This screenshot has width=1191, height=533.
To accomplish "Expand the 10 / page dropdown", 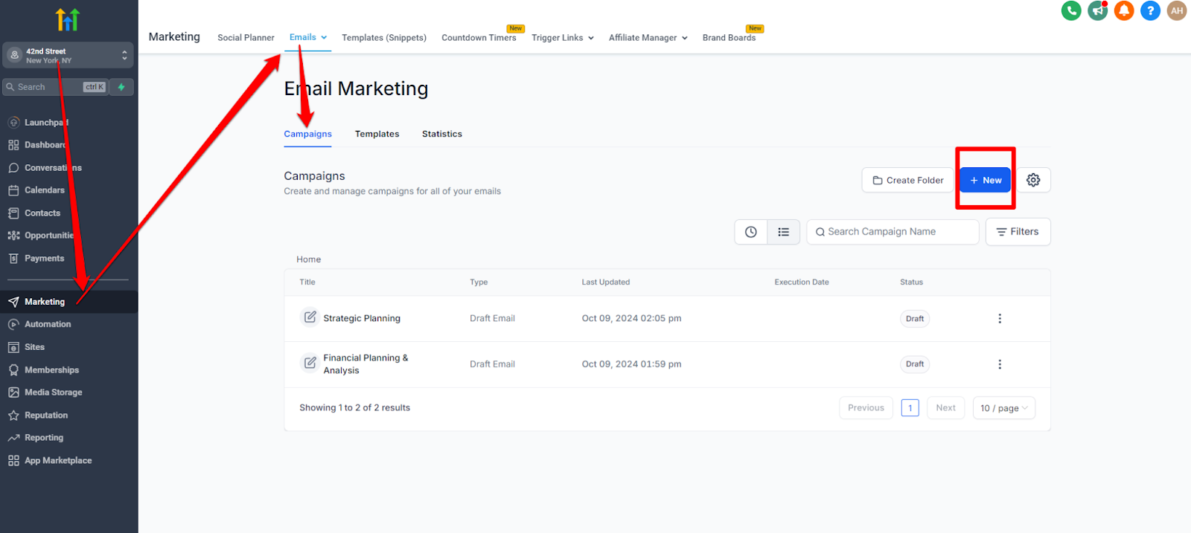I will 1003,408.
